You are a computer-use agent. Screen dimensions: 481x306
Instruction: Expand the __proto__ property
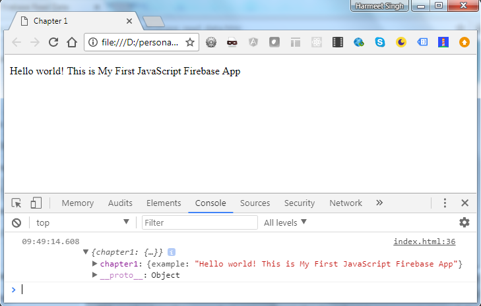95,275
